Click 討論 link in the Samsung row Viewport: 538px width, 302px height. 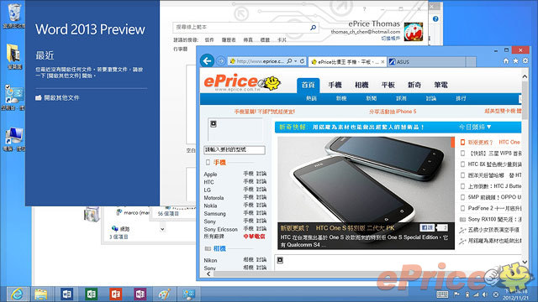pos(261,213)
